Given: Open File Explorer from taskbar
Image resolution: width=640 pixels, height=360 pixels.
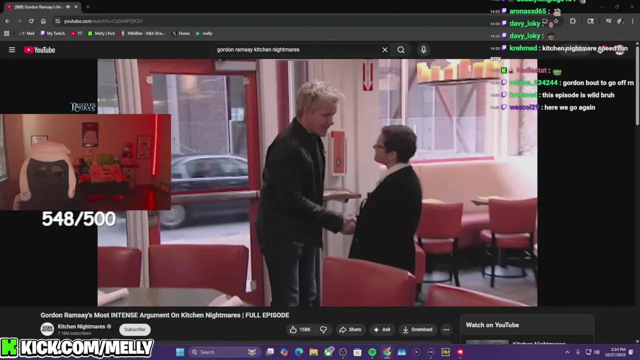Looking at the screenshot, I should pos(313,352).
